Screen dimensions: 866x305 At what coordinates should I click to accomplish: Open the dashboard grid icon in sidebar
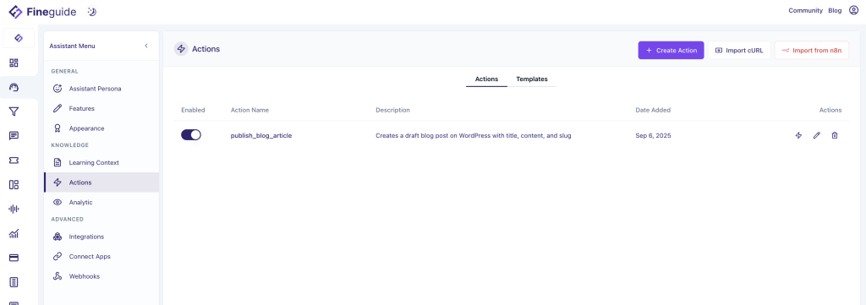pyautogui.click(x=14, y=63)
